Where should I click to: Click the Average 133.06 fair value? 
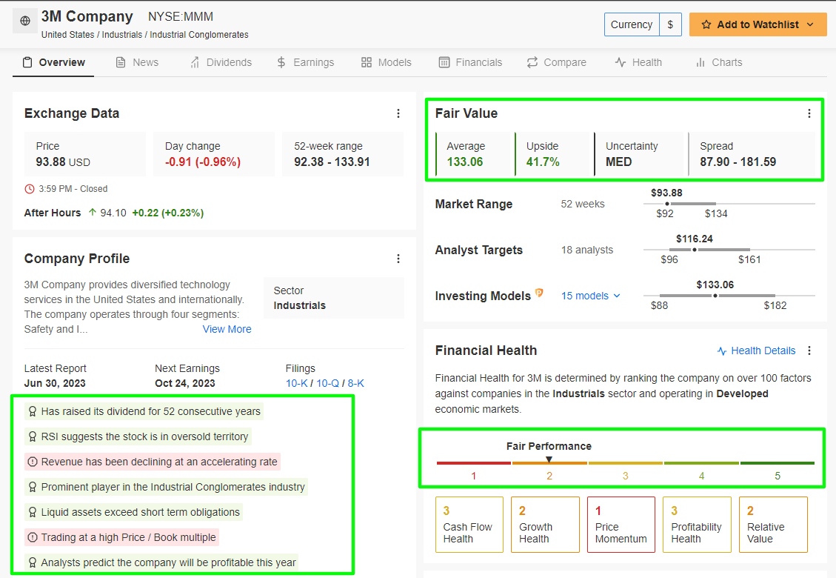[465, 162]
